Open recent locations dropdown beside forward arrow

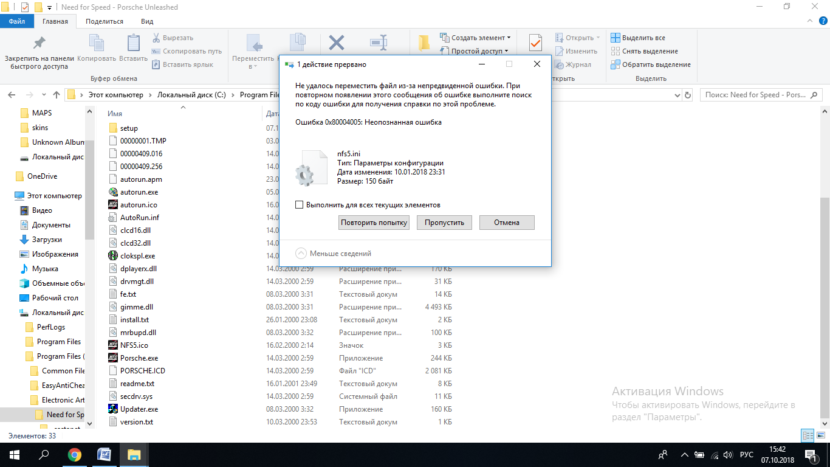pyautogui.click(x=43, y=95)
